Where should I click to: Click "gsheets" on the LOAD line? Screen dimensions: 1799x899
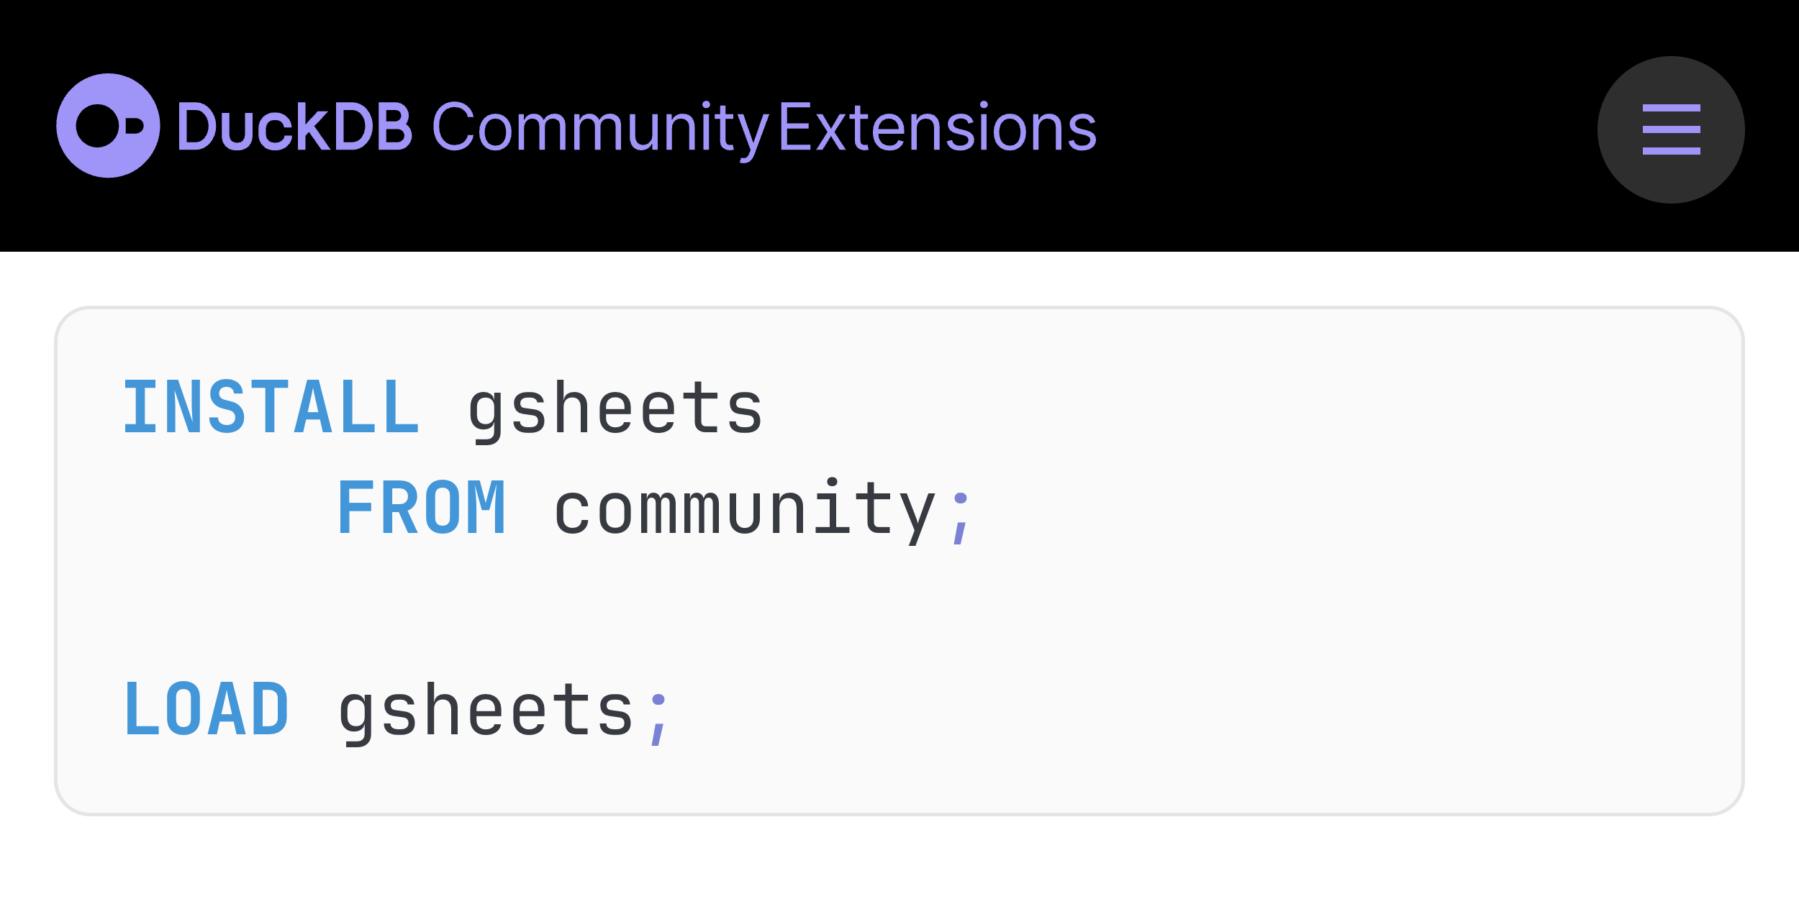click(x=486, y=712)
